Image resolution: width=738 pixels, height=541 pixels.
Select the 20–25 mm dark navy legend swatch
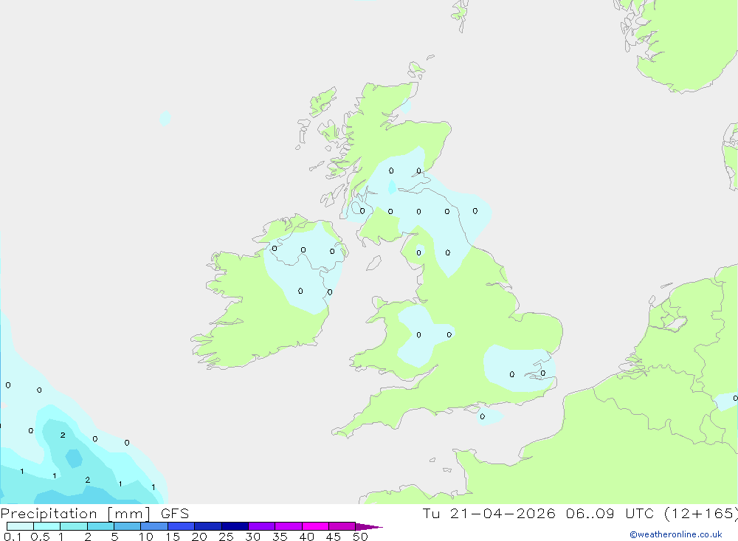pyautogui.click(x=208, y=526)
